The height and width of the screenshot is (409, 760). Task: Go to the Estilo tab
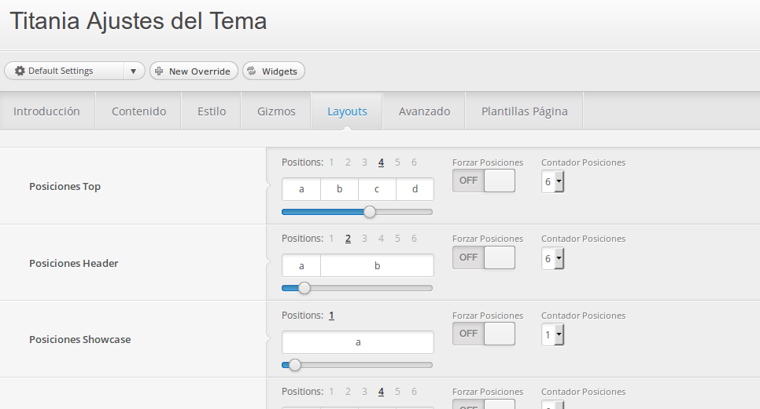coord(212,111)
